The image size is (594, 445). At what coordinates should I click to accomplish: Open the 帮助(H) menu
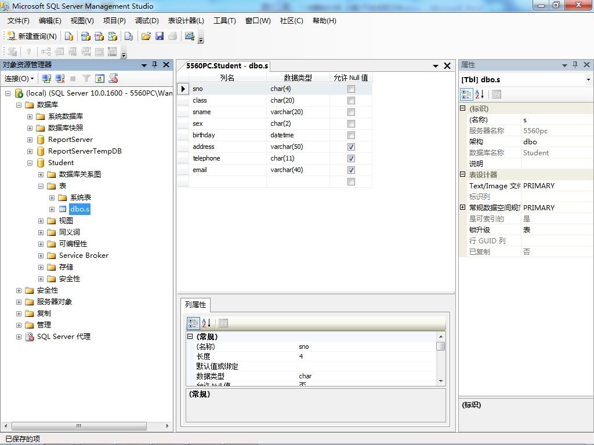click(324, 21)
